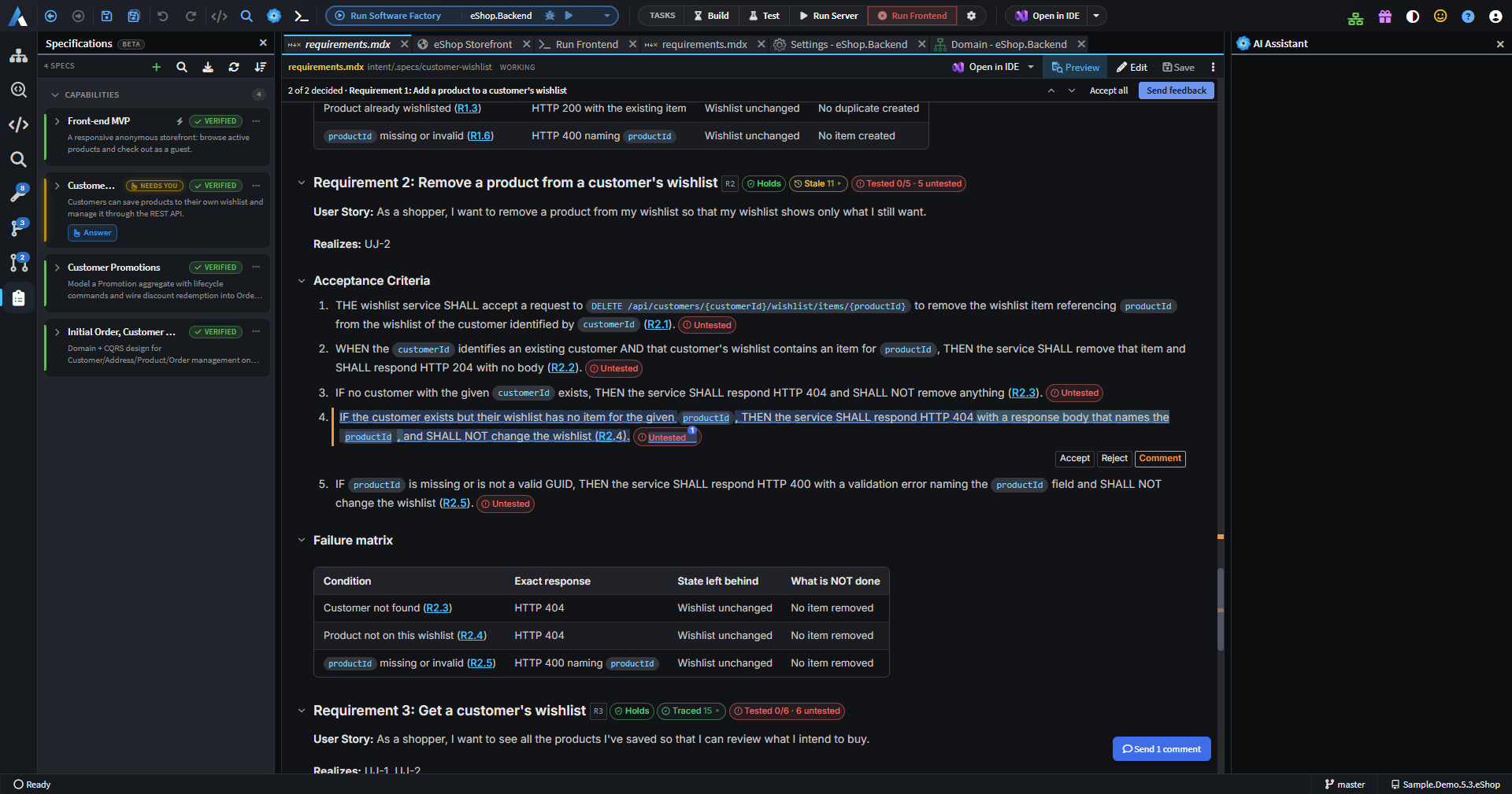Toggle the debug bug icon for eShop.Backend
This screenshot has width=1512, height=794.
point(550,16)
